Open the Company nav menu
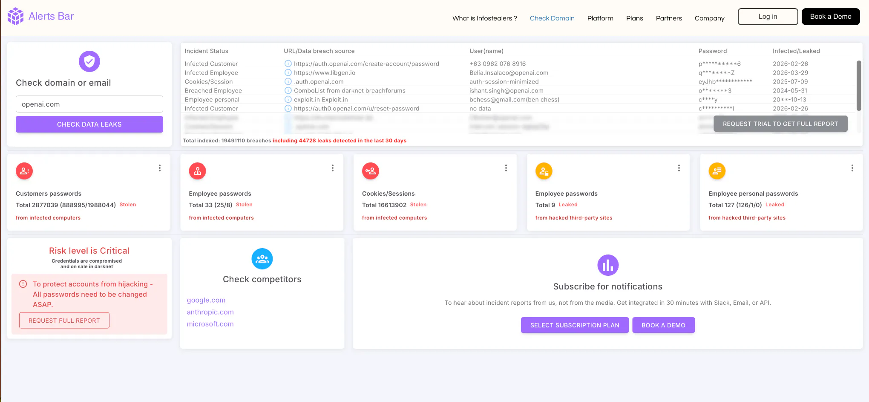Image resolution: width=869 pixels, height=402 pixels. 709,18
